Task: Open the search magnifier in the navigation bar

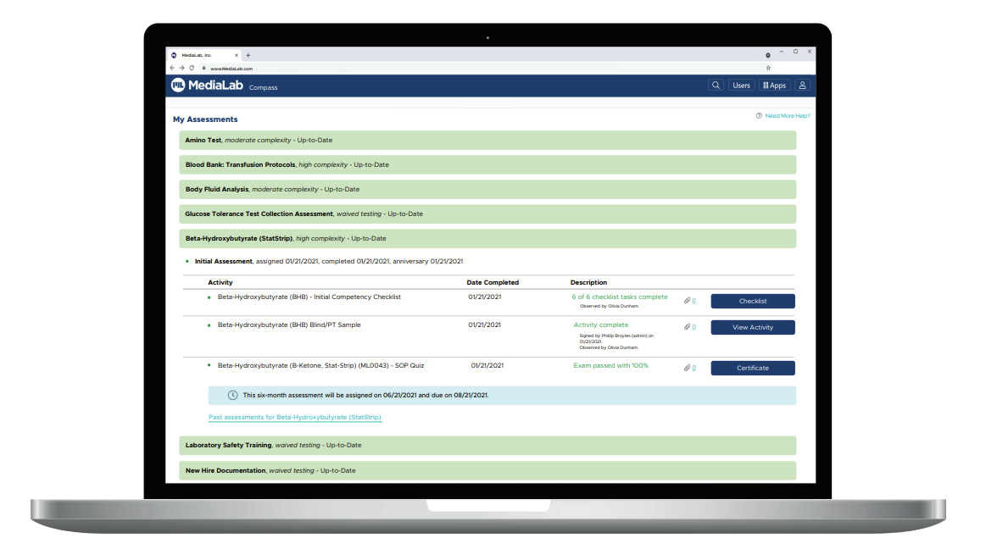Action: click(x=716, y=85)
